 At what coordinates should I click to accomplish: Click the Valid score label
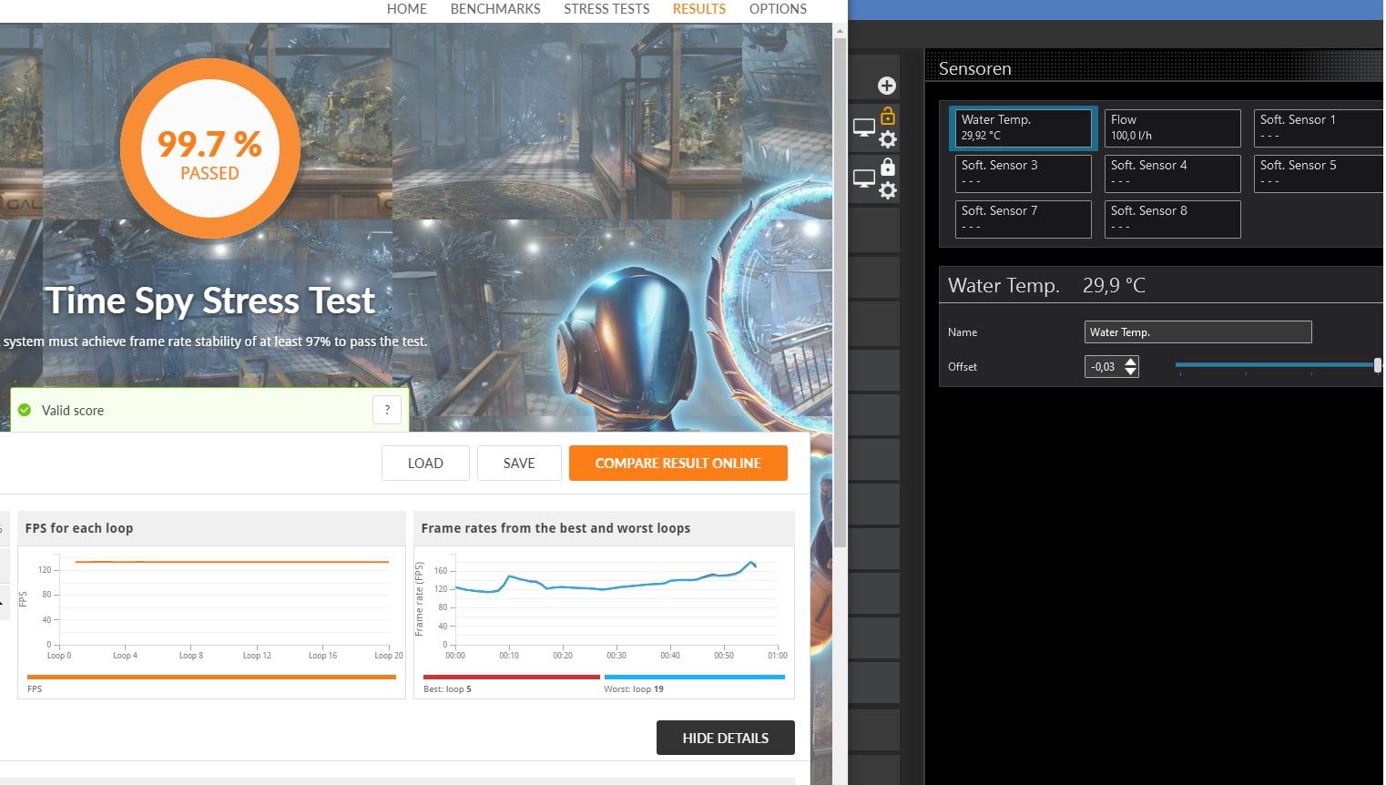tap(73, 411)
